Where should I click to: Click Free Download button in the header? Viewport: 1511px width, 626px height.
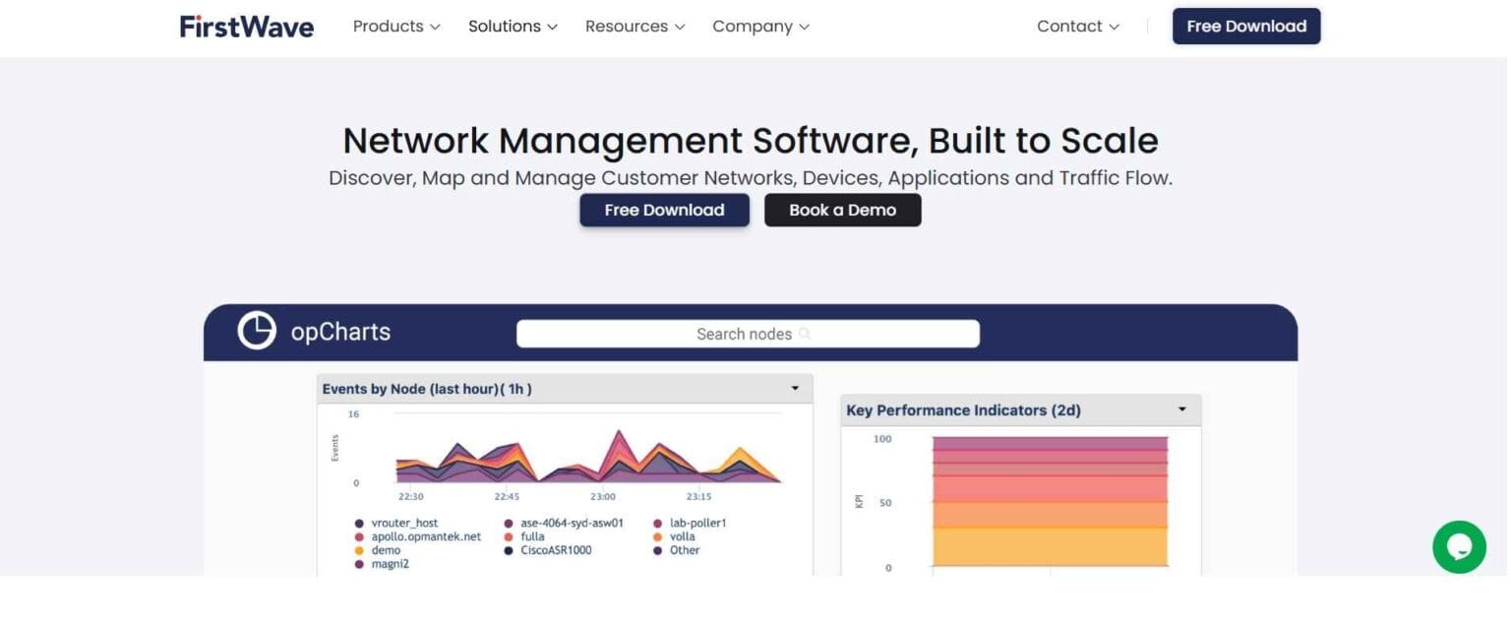click(x=1245, y=27)
